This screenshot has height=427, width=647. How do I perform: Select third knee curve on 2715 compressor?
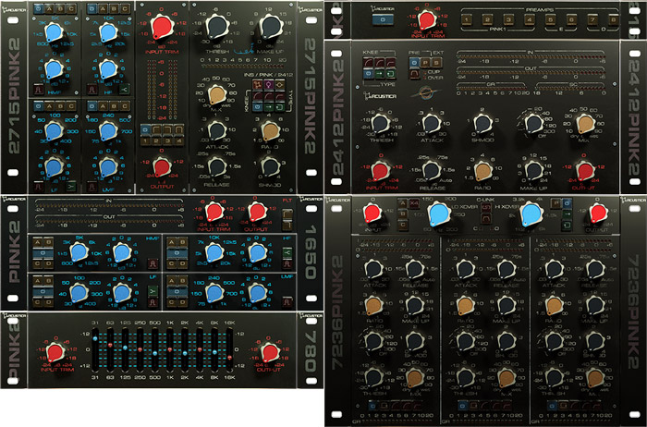click(280, 96)
